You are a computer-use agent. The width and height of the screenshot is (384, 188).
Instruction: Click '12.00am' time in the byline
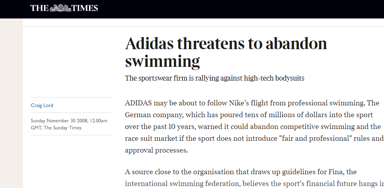pyautogui.click(x=98, y=121)
